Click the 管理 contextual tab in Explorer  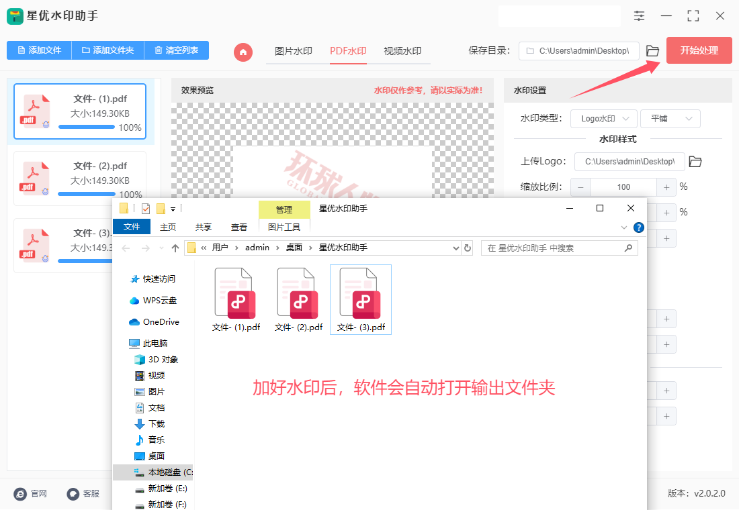(x=284, y=209)
